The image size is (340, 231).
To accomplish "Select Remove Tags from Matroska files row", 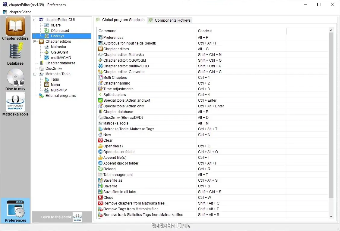I will tap(212, 209).
